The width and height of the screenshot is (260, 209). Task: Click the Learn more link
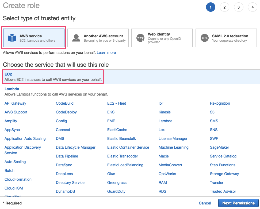pos(106,53)
